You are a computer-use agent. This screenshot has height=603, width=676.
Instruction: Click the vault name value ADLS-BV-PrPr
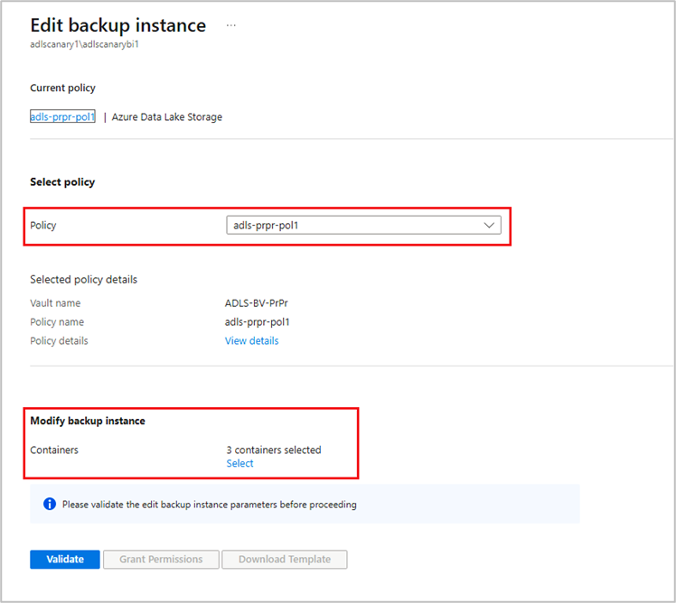pos(257,303)
